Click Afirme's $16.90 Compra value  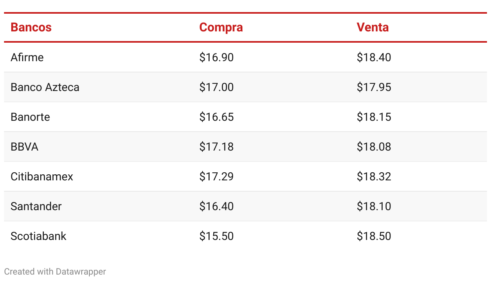pos(217,58)
